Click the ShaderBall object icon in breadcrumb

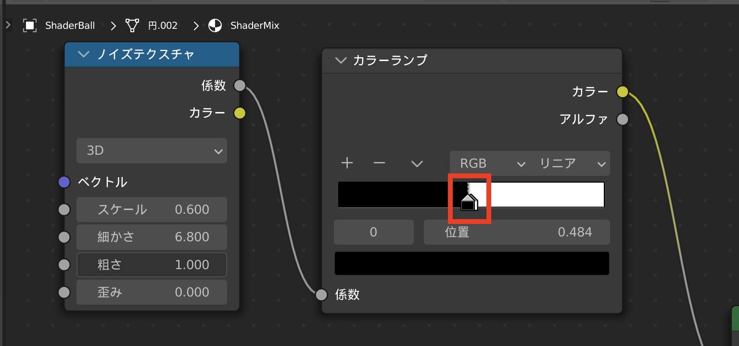(30, 25)
